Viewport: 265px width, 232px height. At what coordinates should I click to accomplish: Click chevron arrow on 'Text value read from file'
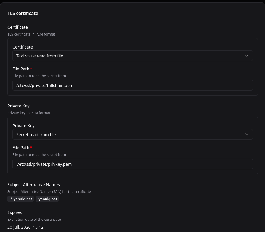pyautogui.click(x=246, y=56)
